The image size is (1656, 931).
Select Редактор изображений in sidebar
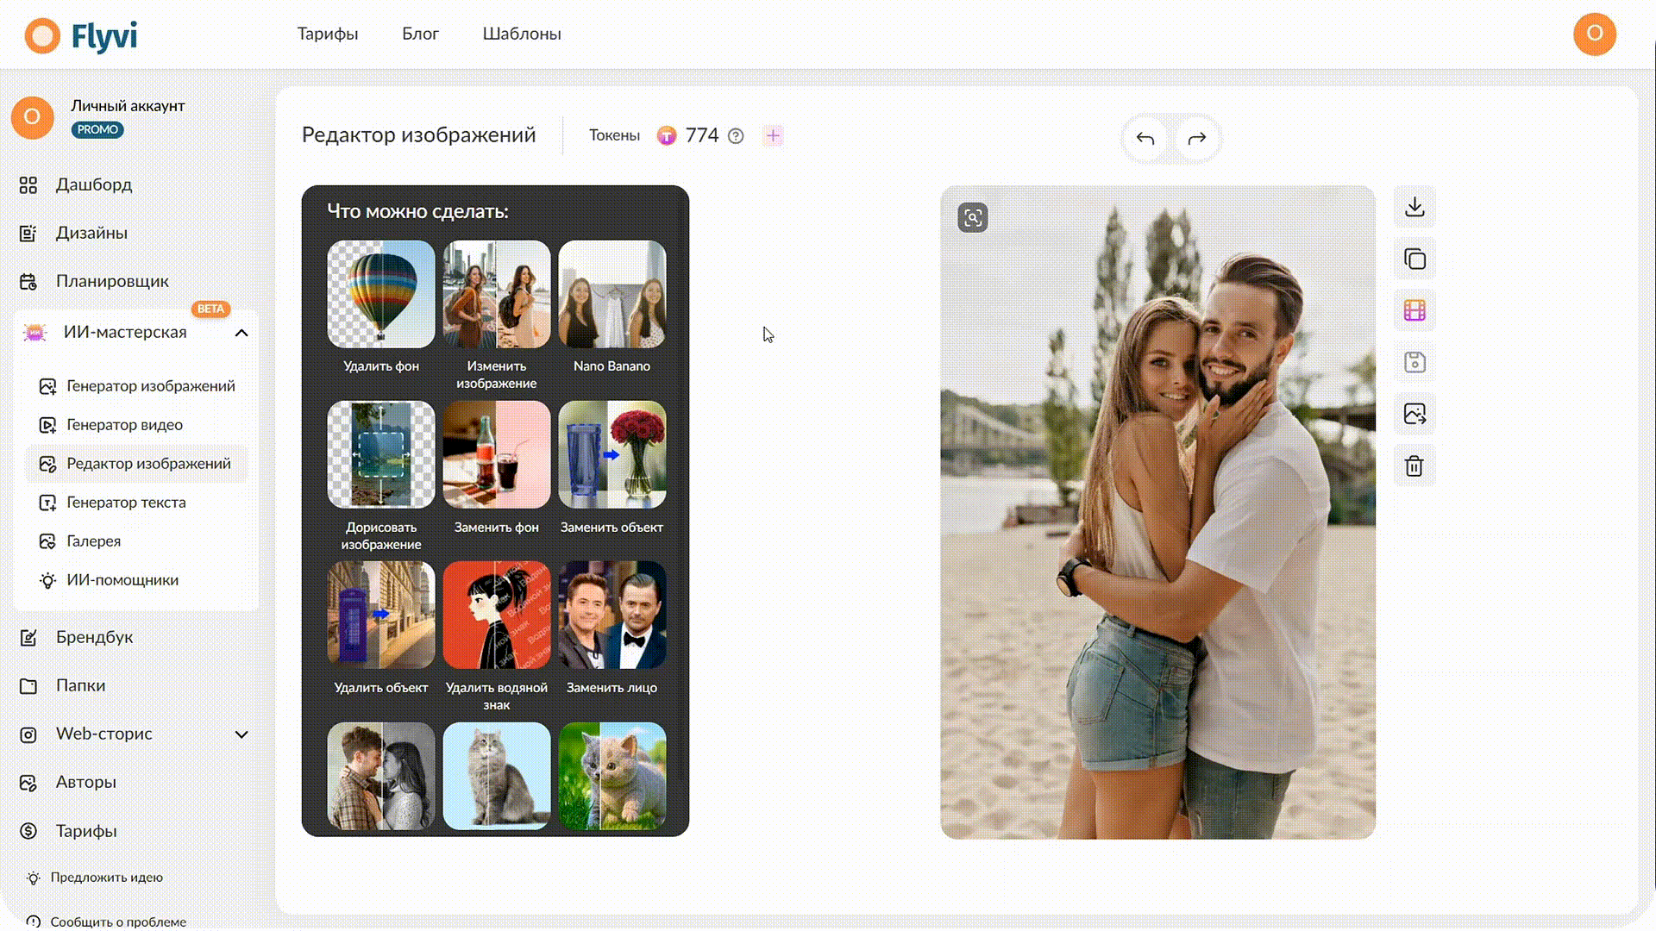135,464
